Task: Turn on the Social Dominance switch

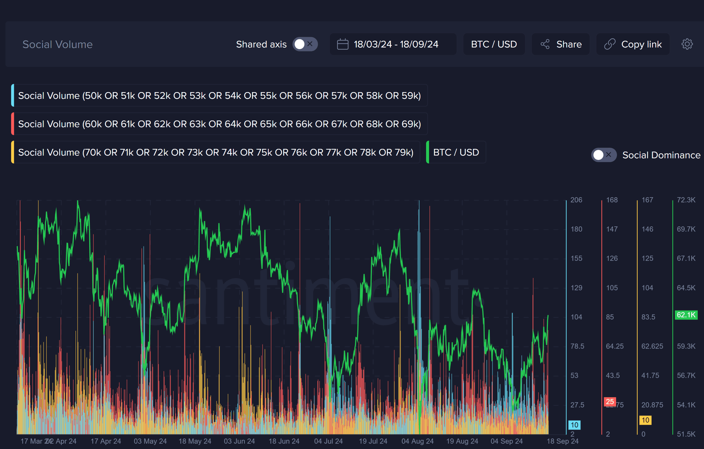Action: pos(603,155)
